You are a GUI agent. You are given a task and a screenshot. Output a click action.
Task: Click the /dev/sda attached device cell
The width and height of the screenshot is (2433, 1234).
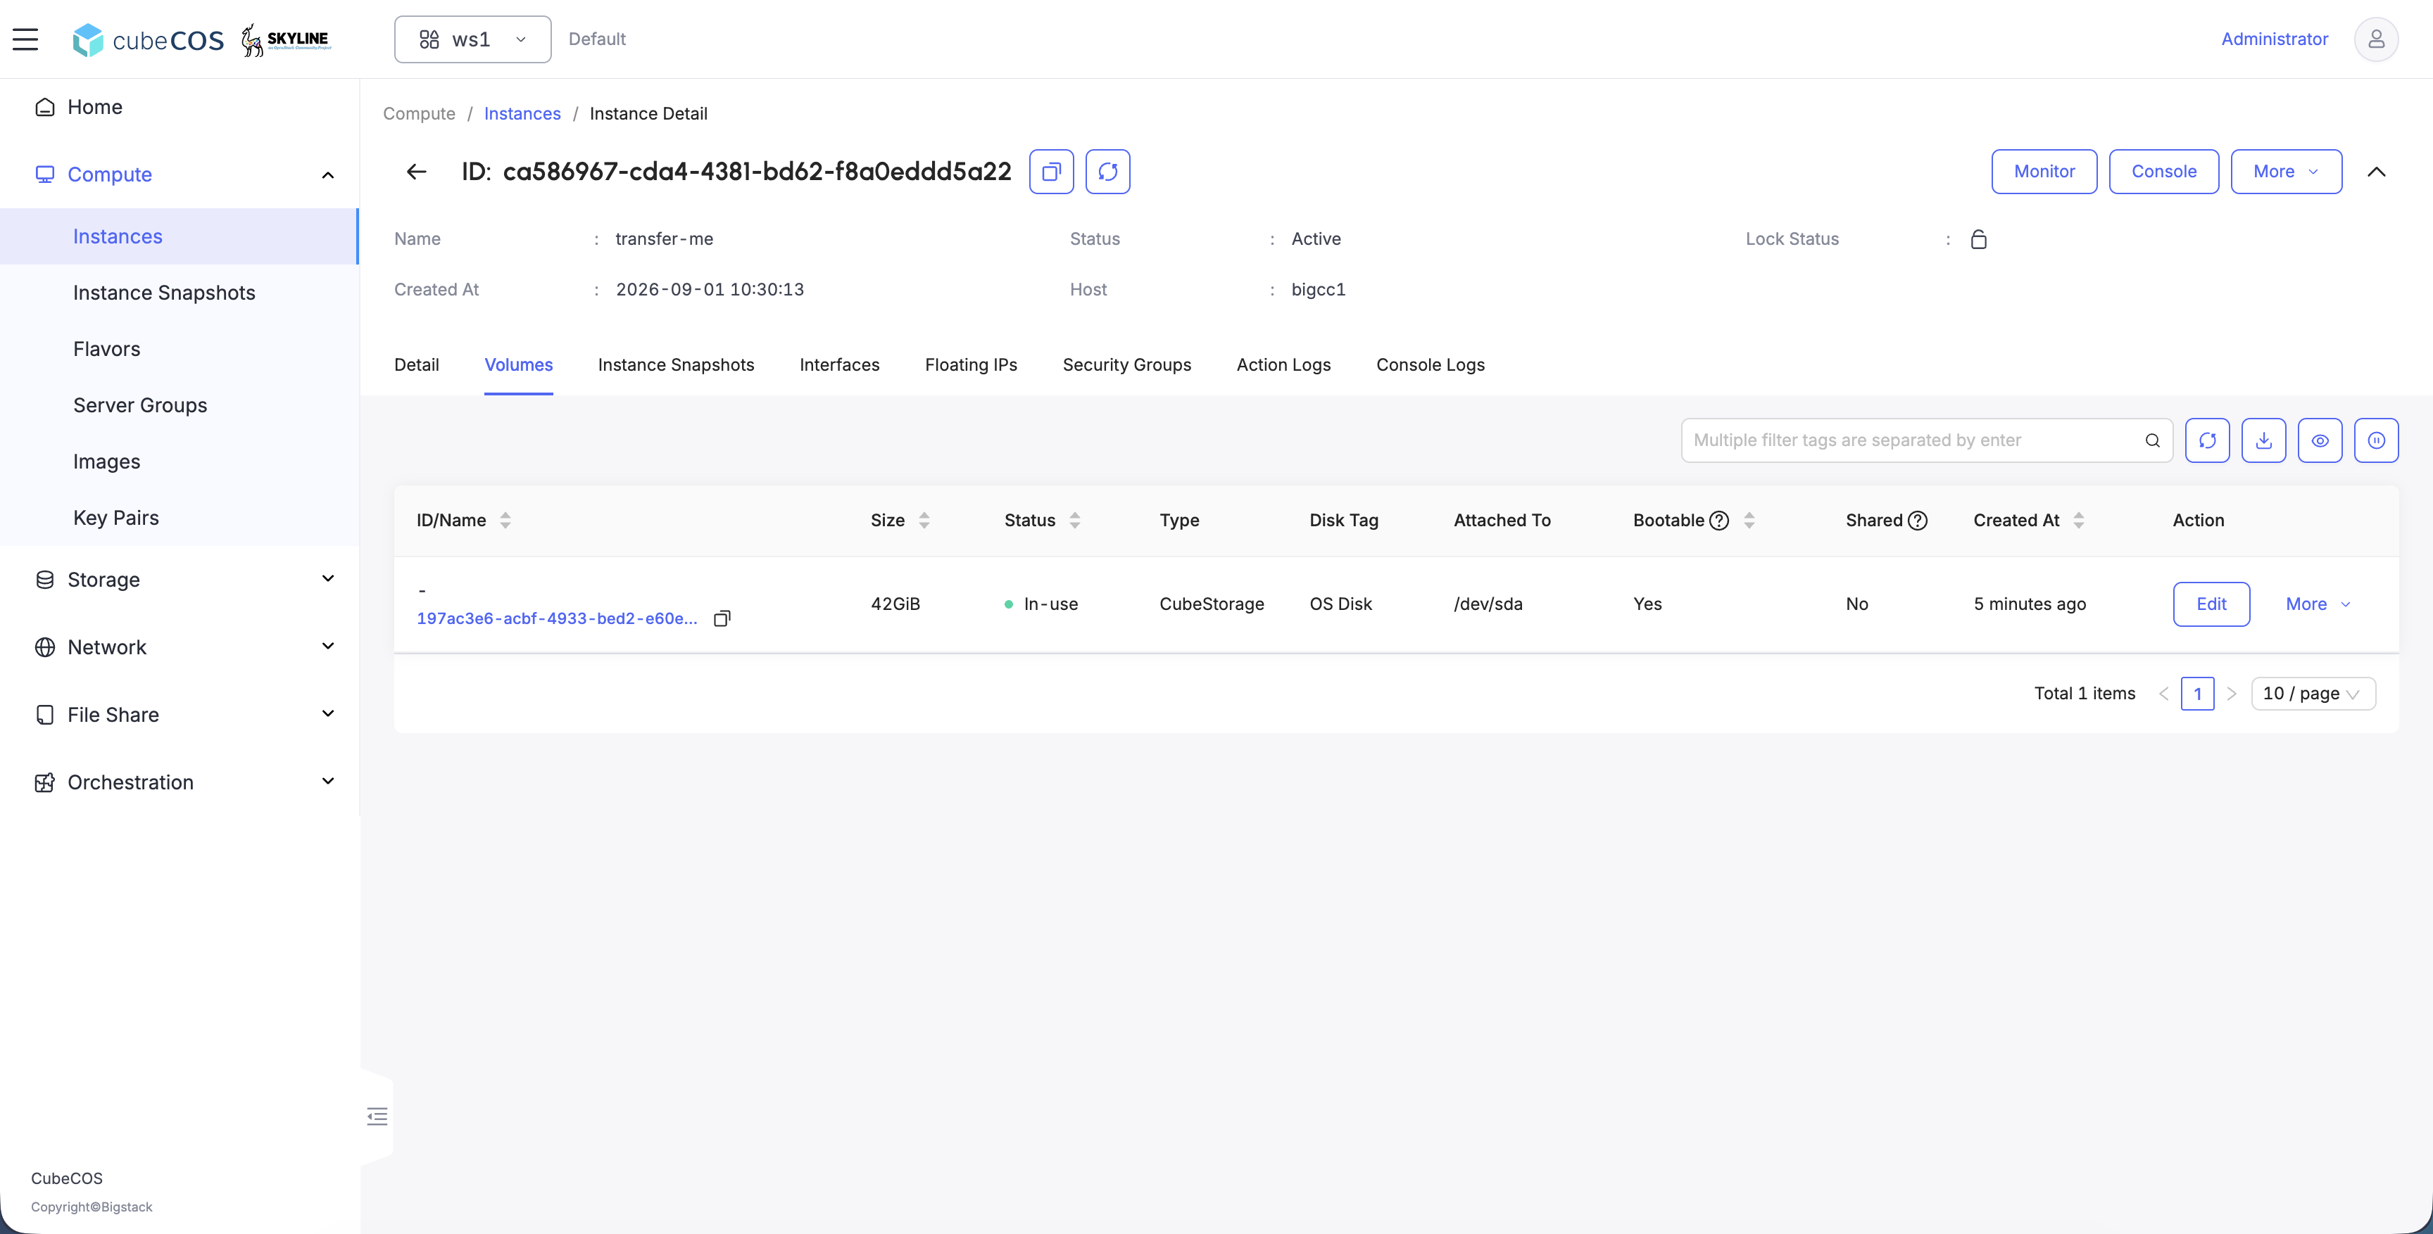pyautogui.click(x=1488, y=604)
